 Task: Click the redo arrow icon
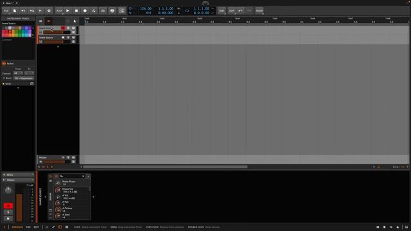point(249,11)
